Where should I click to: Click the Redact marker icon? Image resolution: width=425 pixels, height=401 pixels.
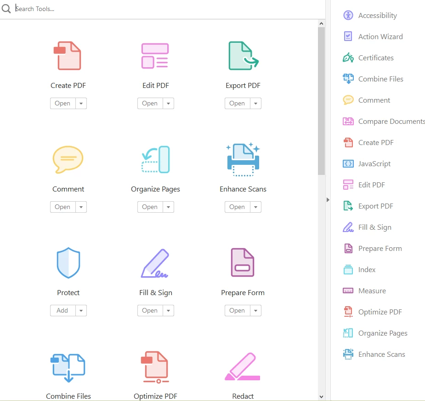pos(242,366)
